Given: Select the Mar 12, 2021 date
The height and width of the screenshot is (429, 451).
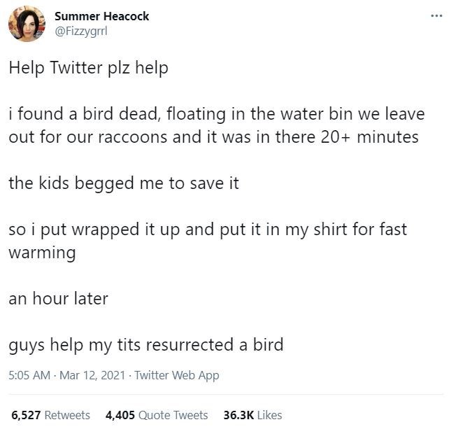Looking at the screenshot, I should (92, 375).
